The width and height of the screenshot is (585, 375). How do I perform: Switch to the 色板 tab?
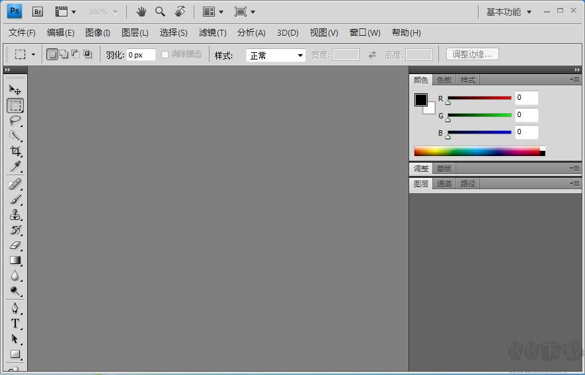[x=444, y=80]
